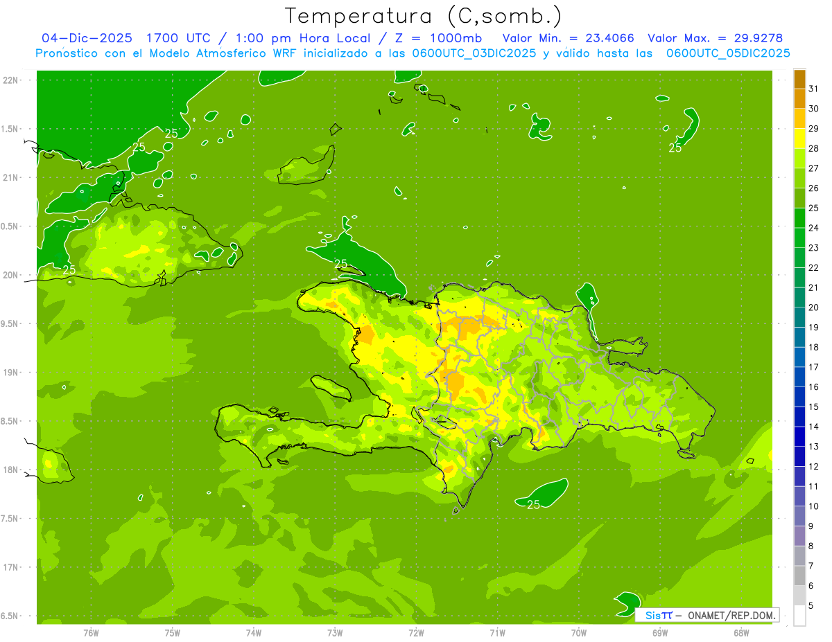The image size is (832, 642).
Task: Pick the amber swatch between 29 and 30
Action: 799,118
